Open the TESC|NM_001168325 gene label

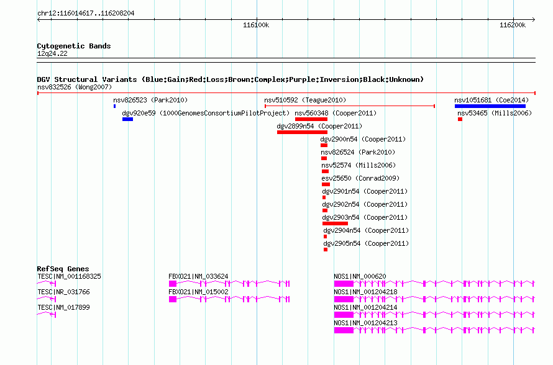click(69, 276)
